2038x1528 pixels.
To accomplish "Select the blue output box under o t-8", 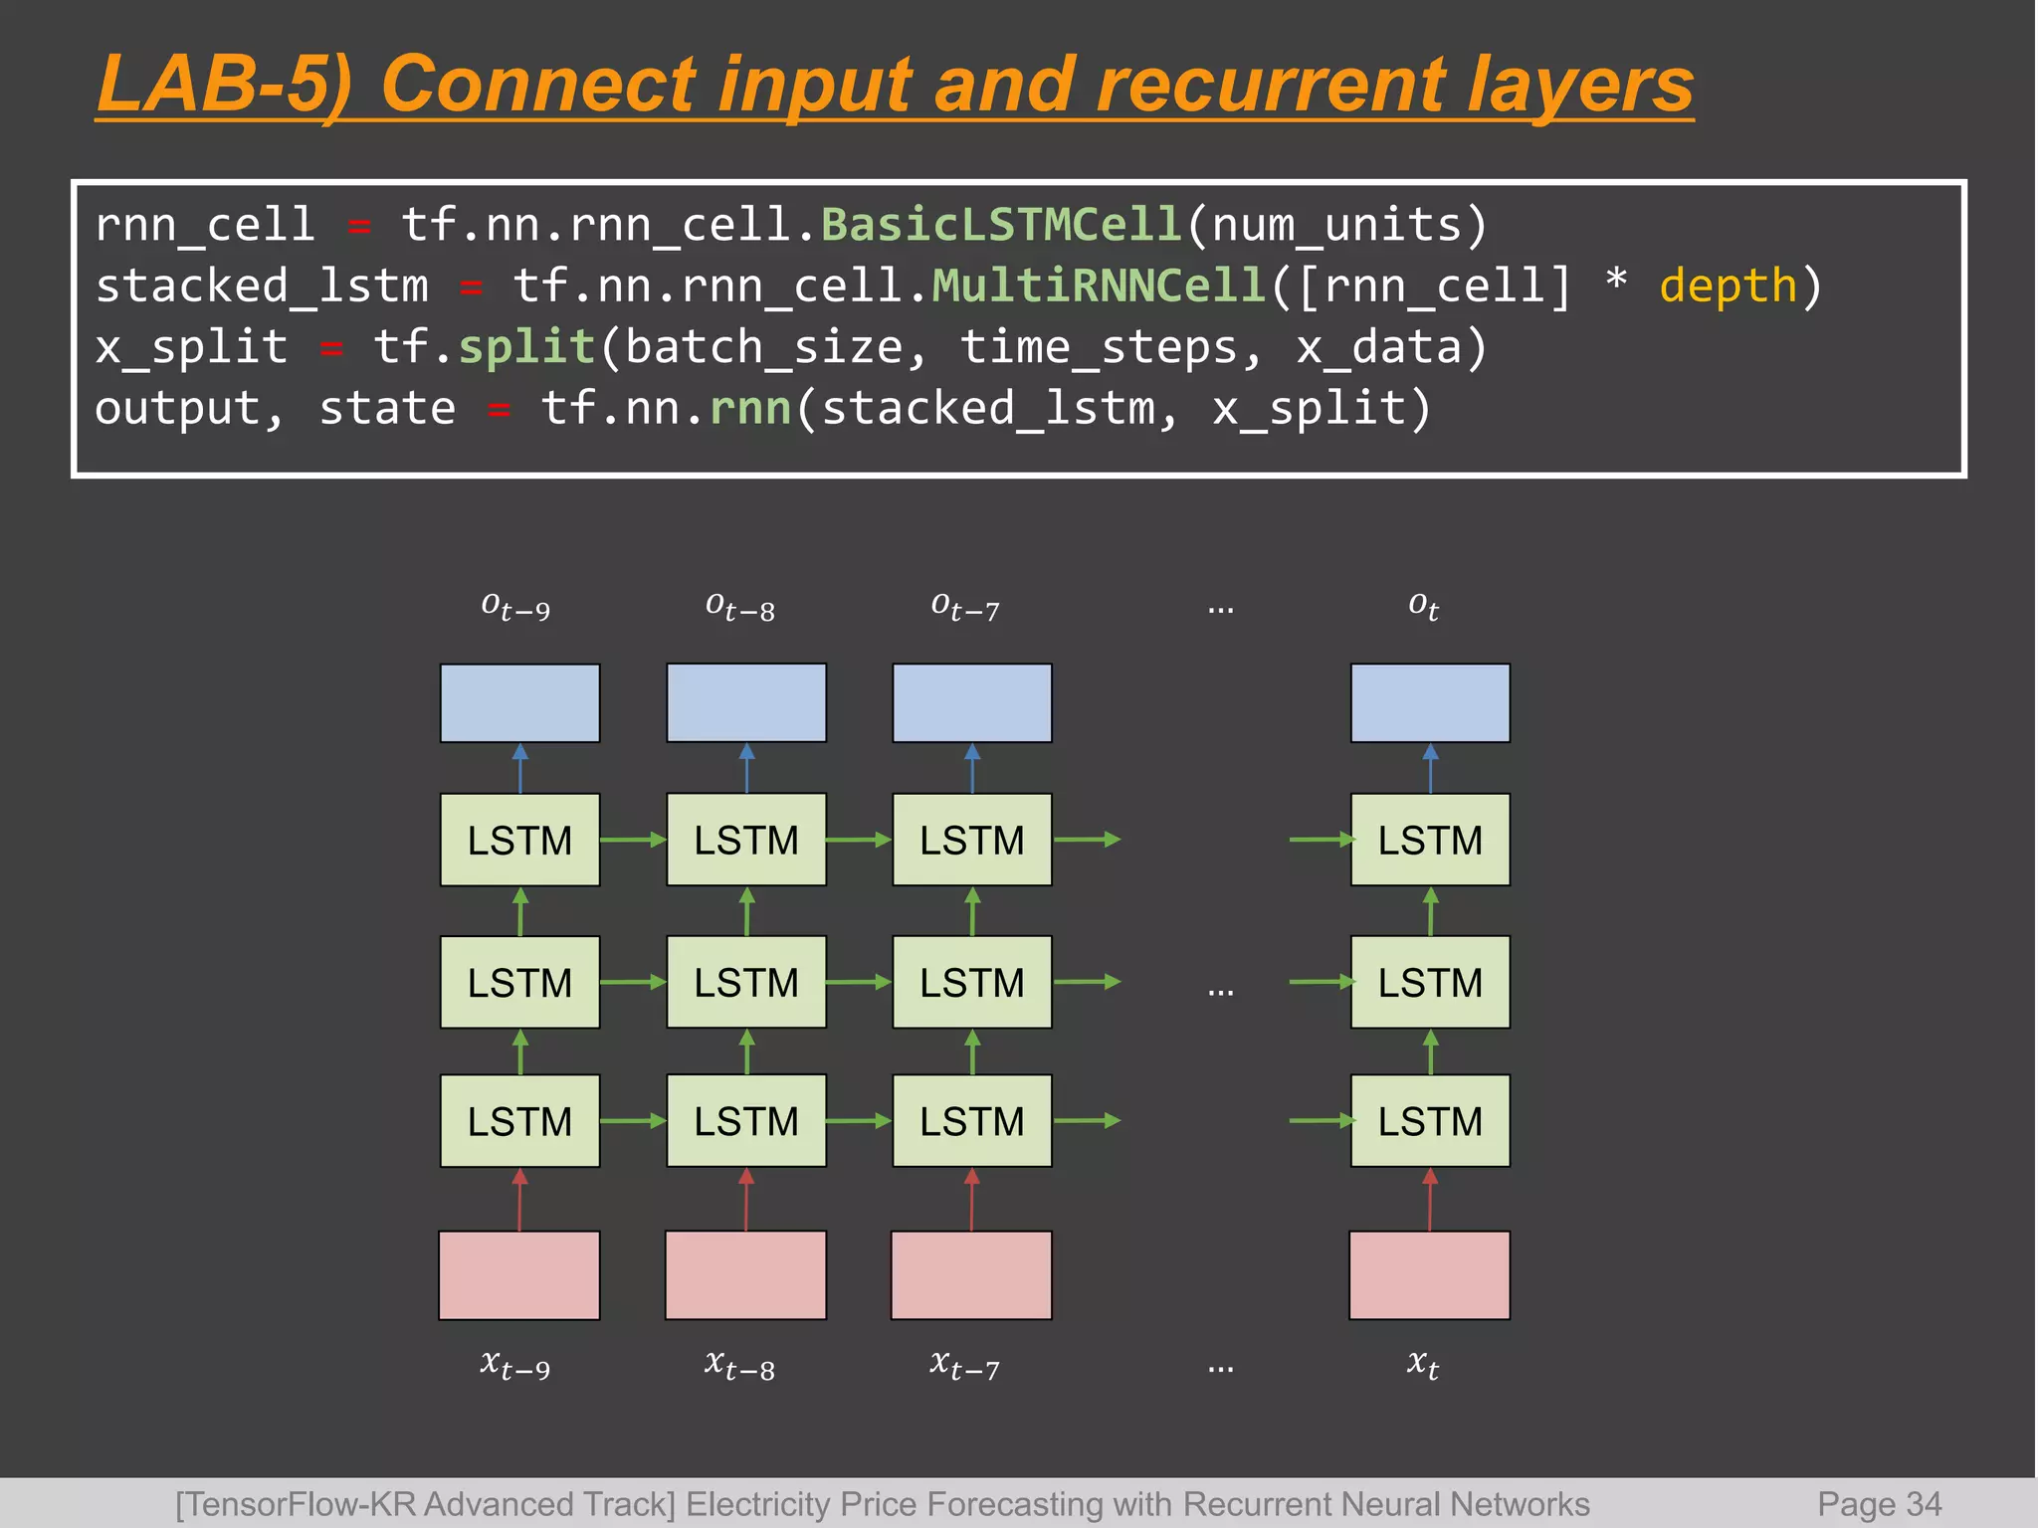I will tap(745, 702).
